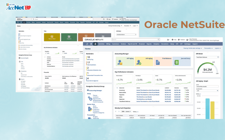
Task: Click front window Search field
Action: [136, 39]
